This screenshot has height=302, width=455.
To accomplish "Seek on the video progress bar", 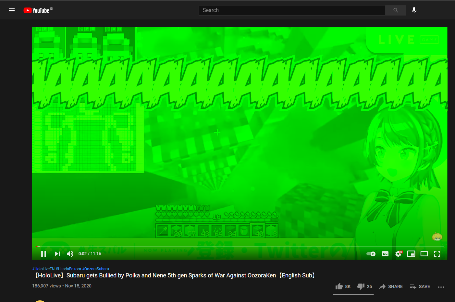I will 240,247.
